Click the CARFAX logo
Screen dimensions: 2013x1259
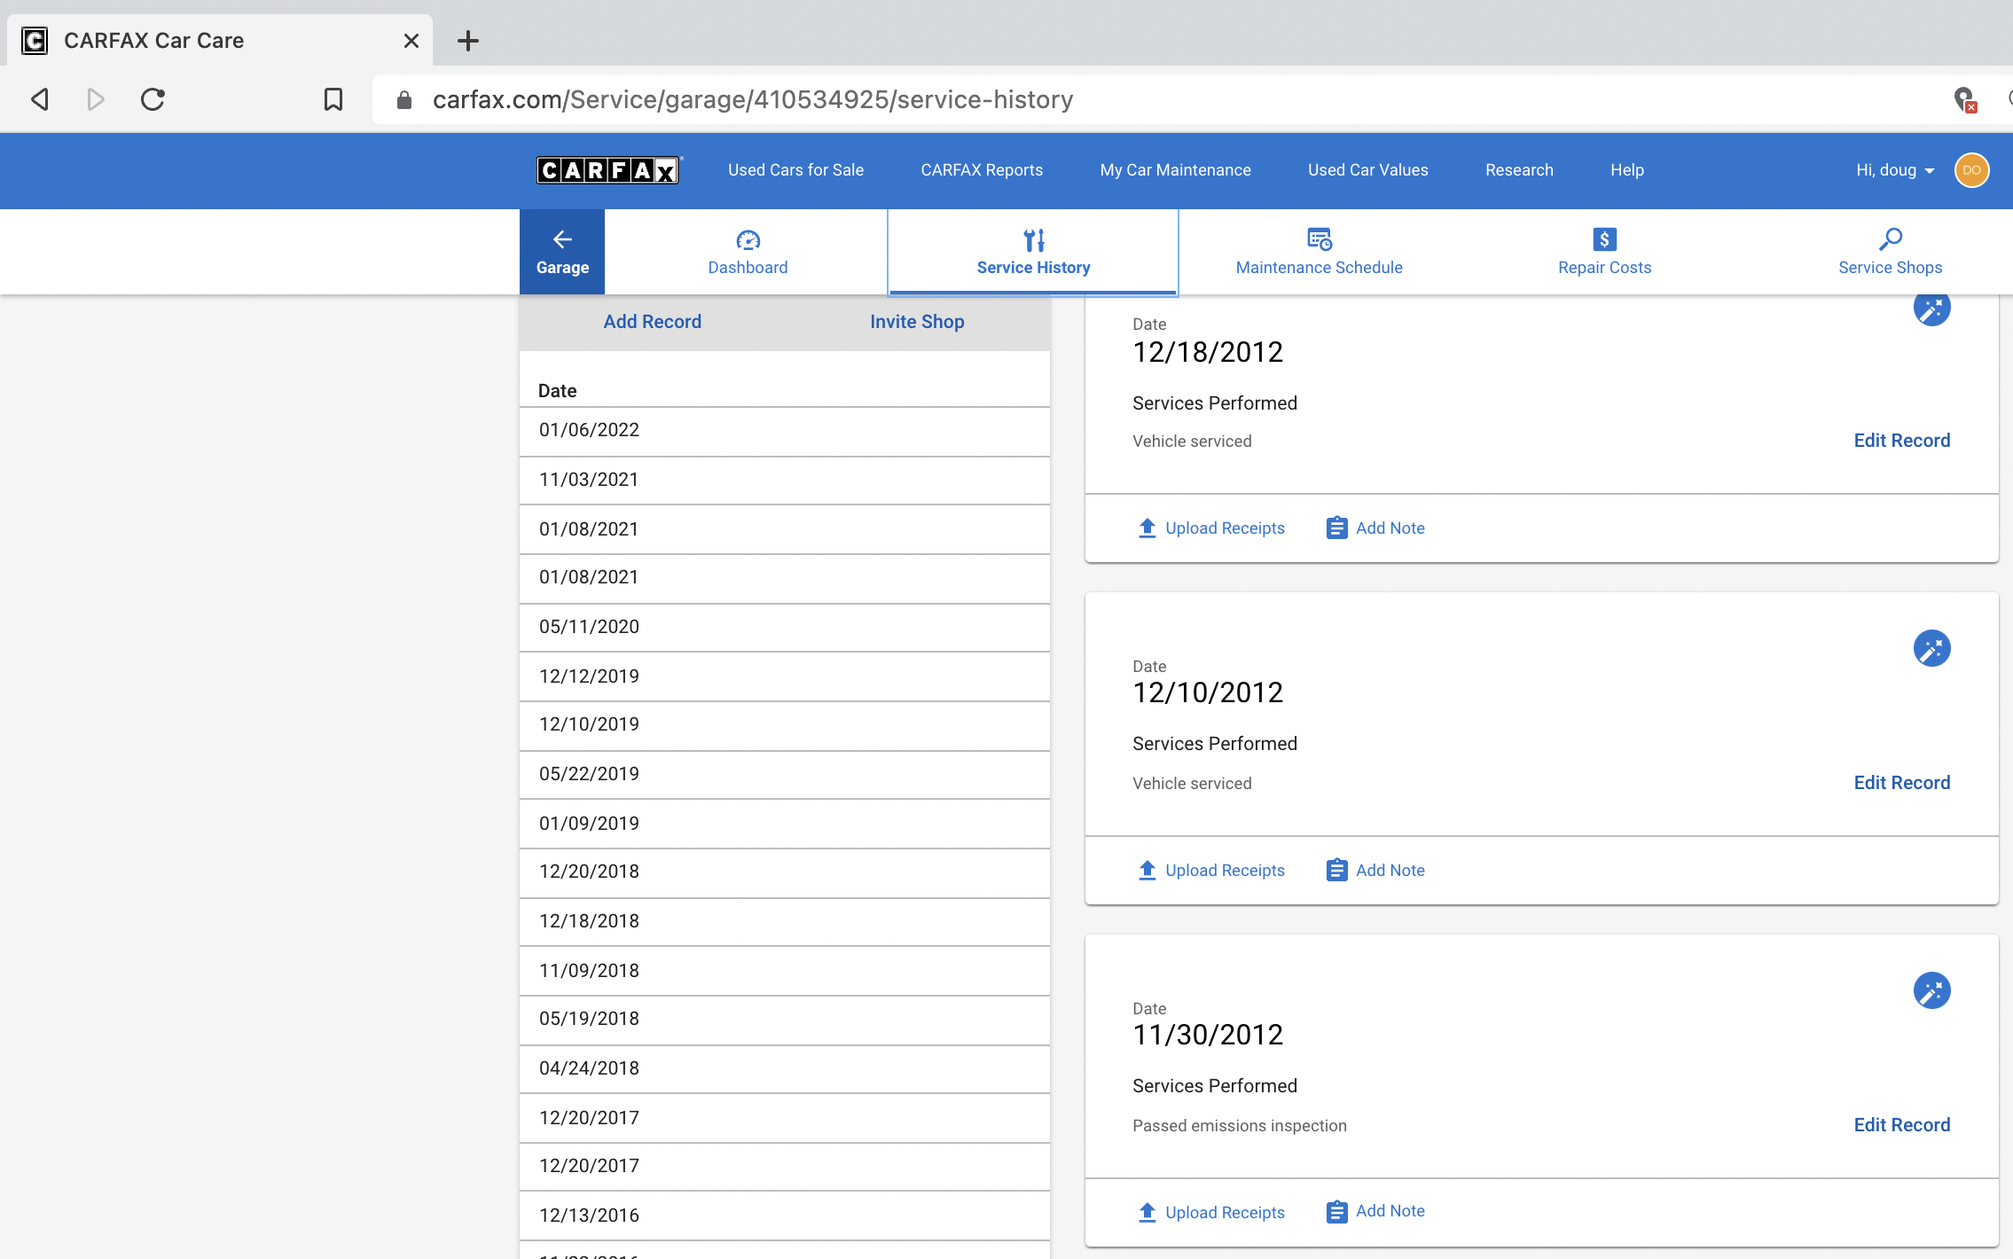pyautogui.click(x=608, y=170)
